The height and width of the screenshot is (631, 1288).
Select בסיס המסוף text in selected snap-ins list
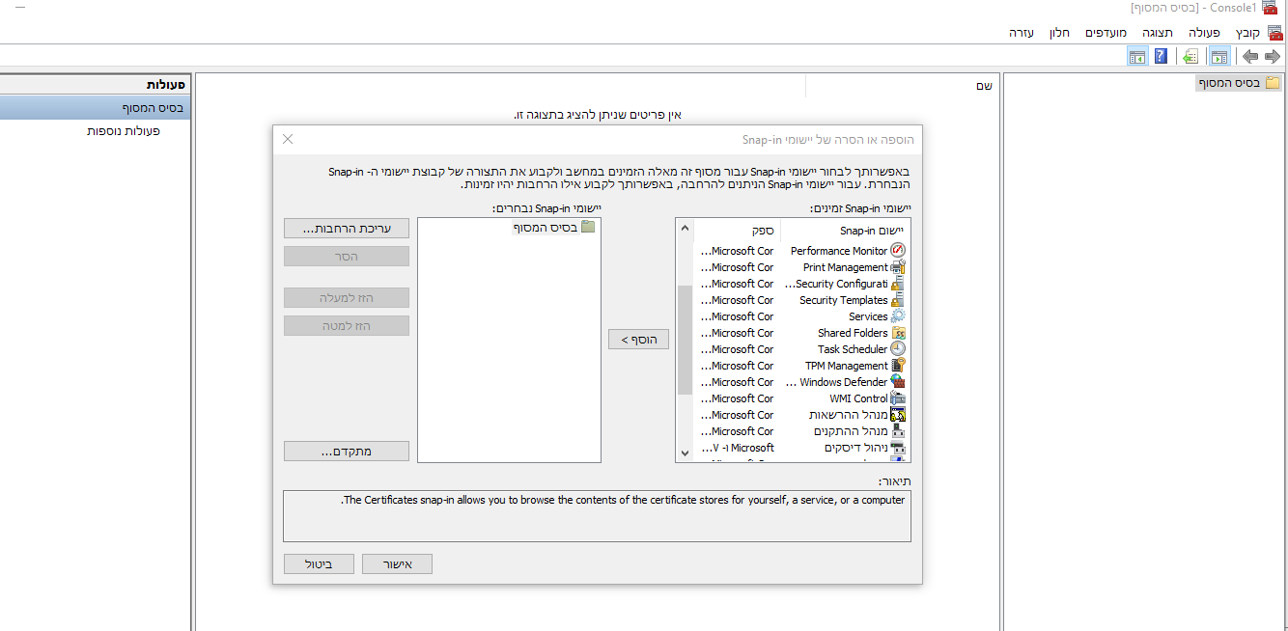click(x=545, y=228)
